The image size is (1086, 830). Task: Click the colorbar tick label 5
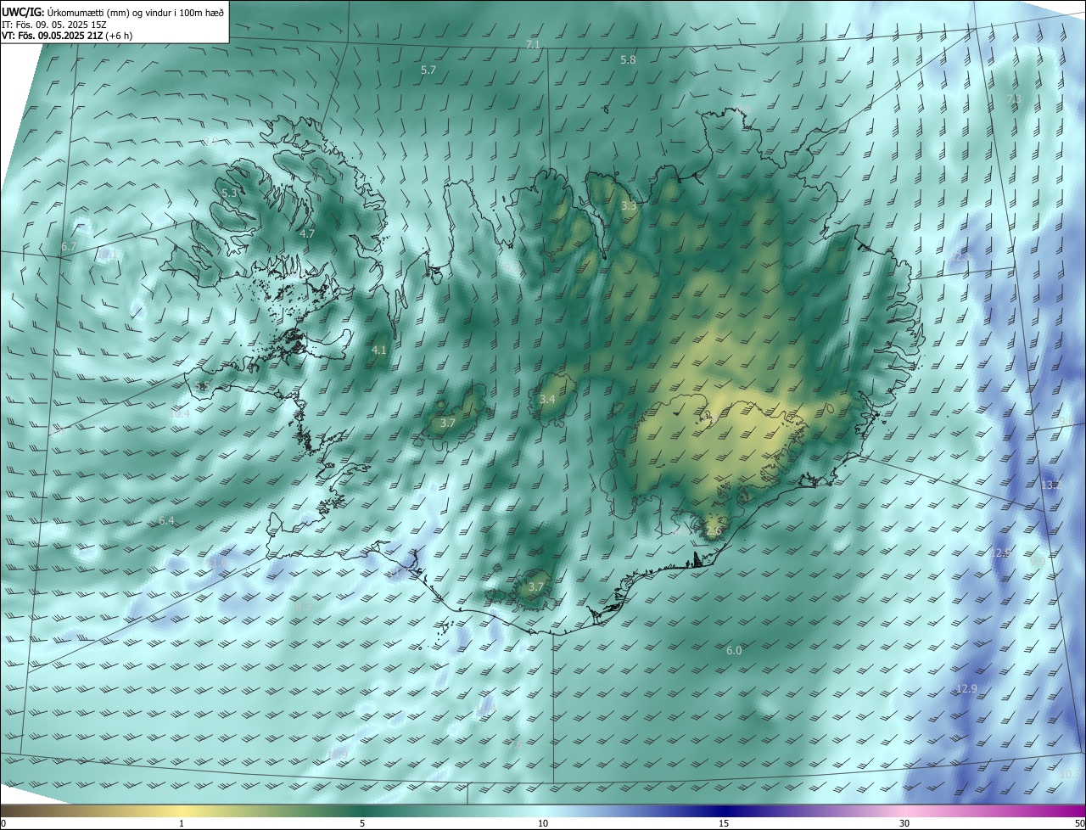pos(362,823)
